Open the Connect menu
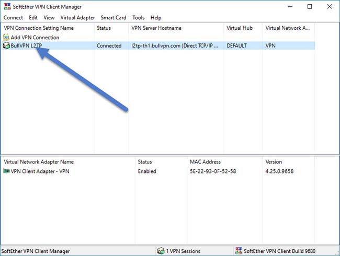The height and width of the screenshot is (256, 340). pyautogui.click(x=13, y=18)
